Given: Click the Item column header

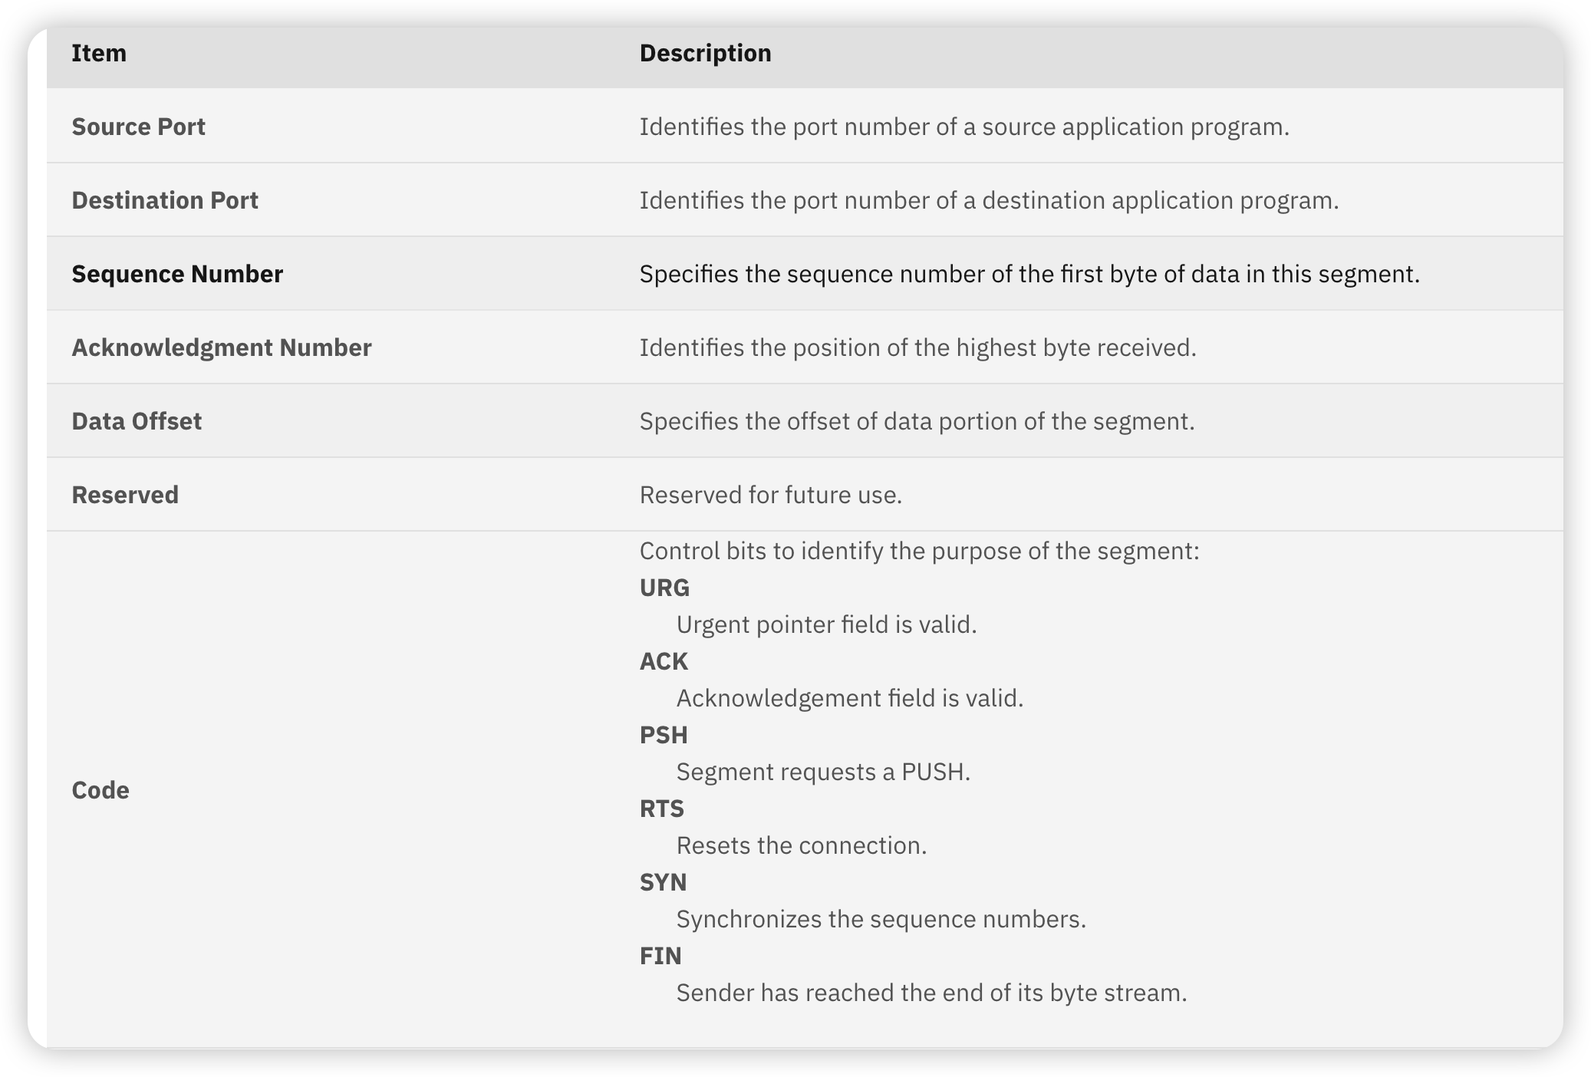Looking at the screenshot, I should click(99, 53).
